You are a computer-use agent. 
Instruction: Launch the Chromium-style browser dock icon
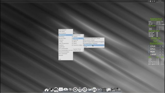click(51, 90)
